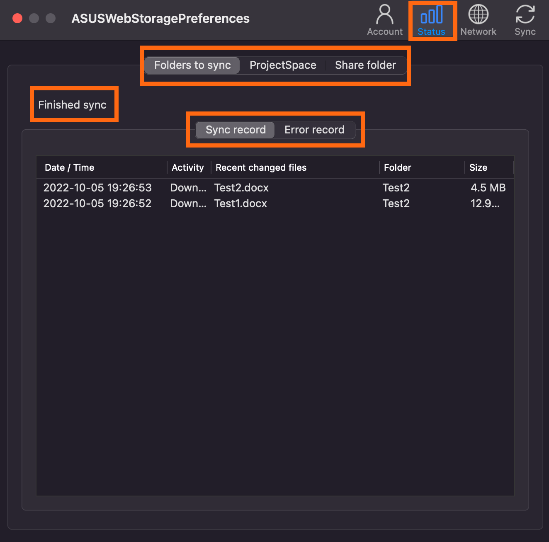The height and width of the screenshot is (542, 549).
Task: Select the 2022-10-05 19:26:52 timestamp
Action: [97, 203]
